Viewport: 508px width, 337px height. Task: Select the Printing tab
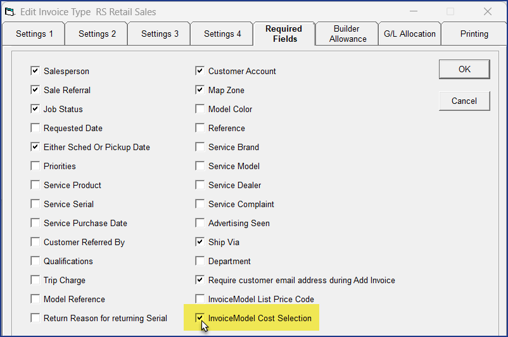[x=474, y=34]
